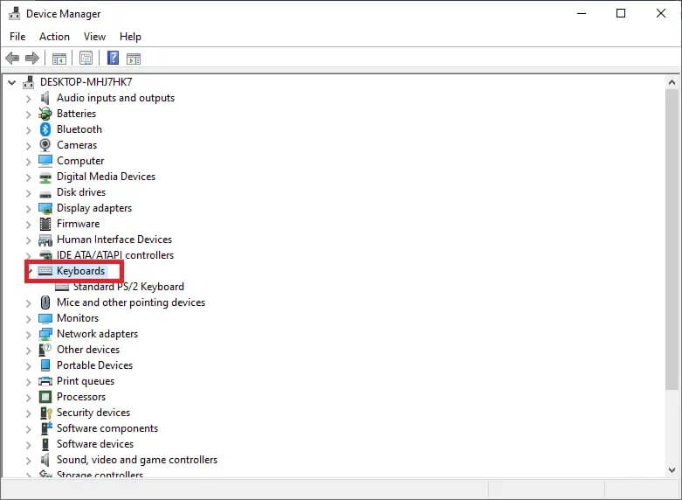
Task: Open the Help menu
Action: 130,37
